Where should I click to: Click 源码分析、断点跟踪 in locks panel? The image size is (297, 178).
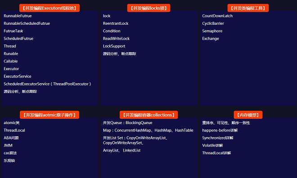point(120,54)
